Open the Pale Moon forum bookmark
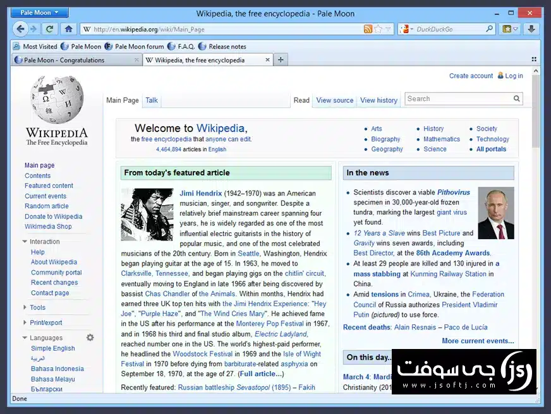551x414 pixels. coord(134,46)
